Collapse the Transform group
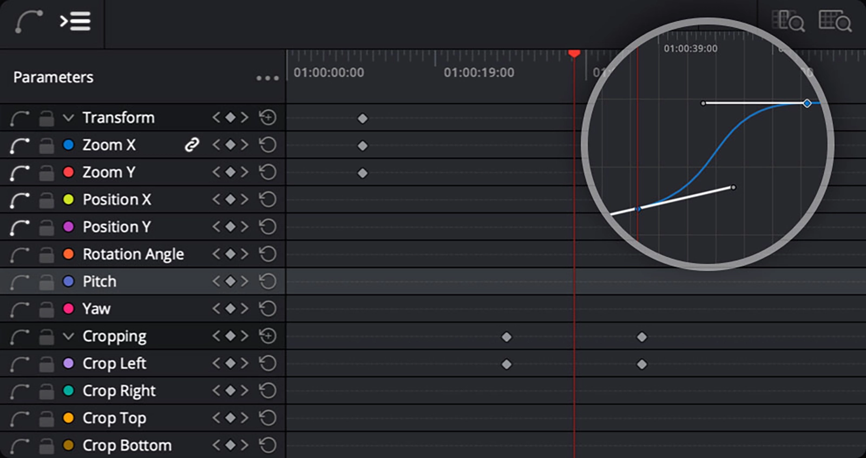The height and width of the screenshot is (458, 866). (x=68, y=117)
